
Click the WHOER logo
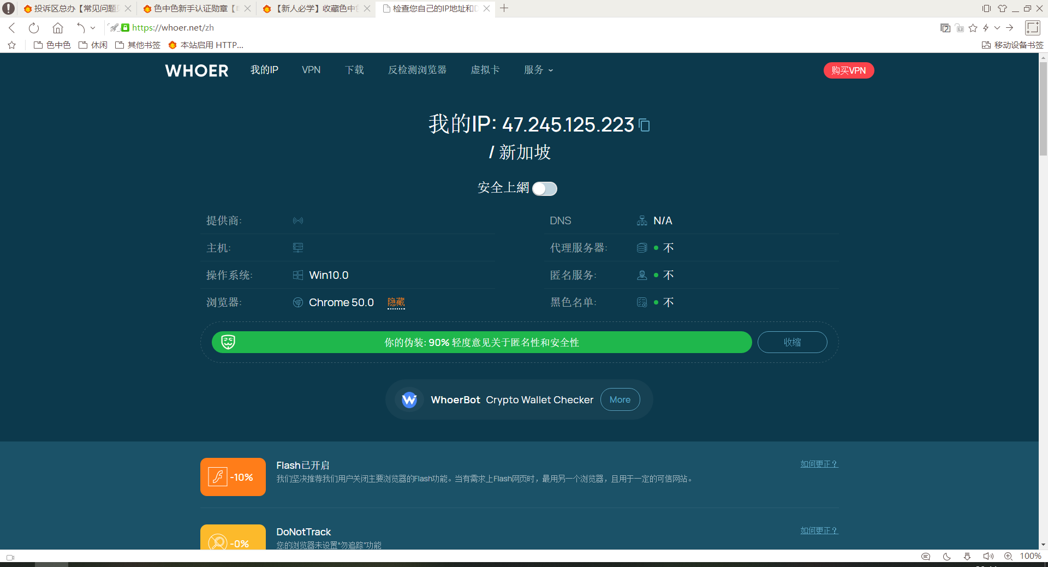click(196, 70)
